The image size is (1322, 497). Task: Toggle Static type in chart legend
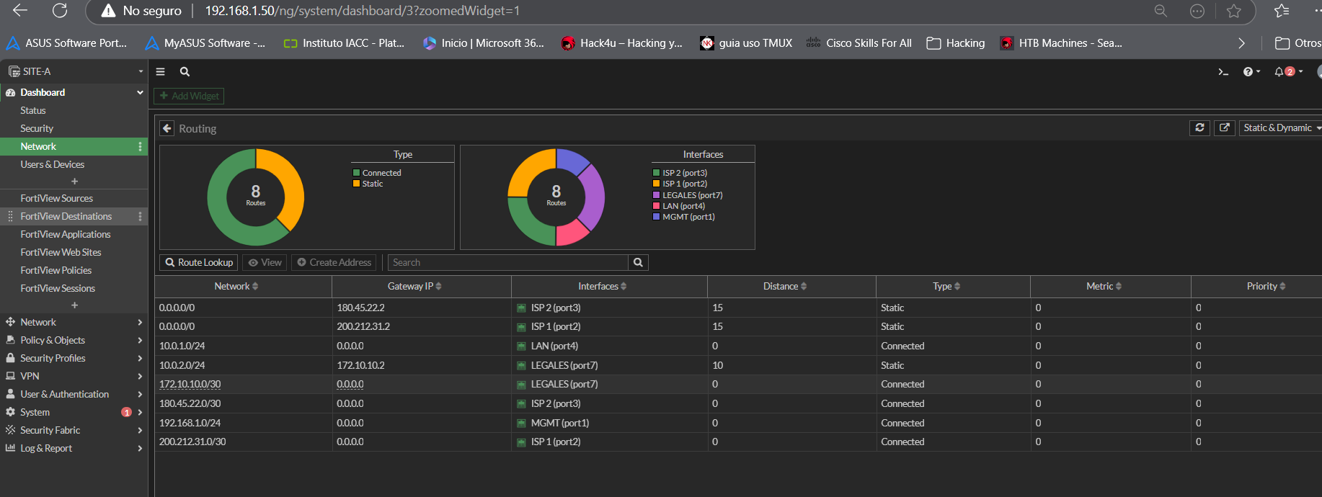(372, 184)
